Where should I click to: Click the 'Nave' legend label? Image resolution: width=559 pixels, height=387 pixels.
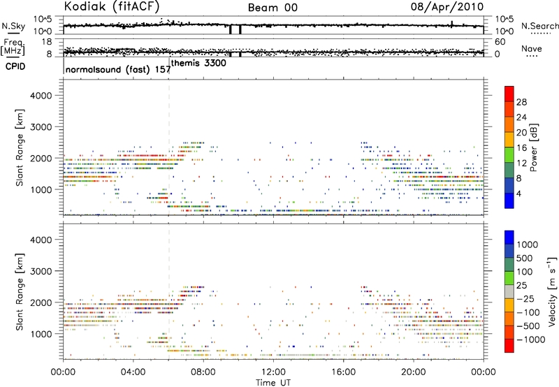pos(532,48)
